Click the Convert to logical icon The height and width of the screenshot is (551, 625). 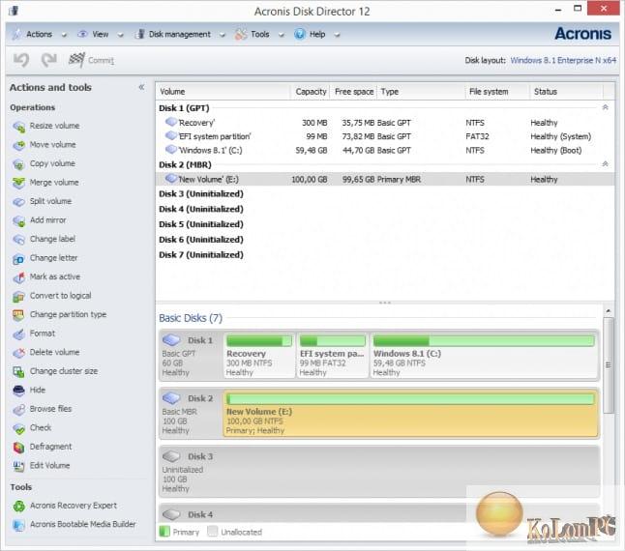tap(18, 296)
